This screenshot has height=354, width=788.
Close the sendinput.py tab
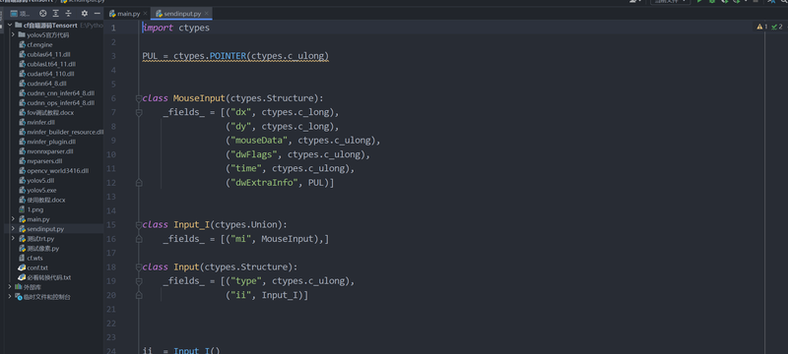(x=206, y=14)
